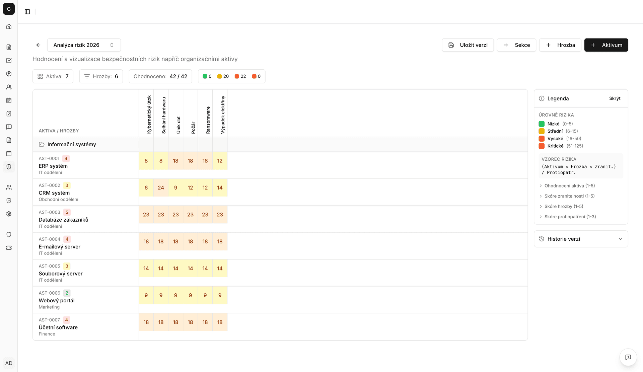
Task: Add a new Hrozba
Action: 560,45
